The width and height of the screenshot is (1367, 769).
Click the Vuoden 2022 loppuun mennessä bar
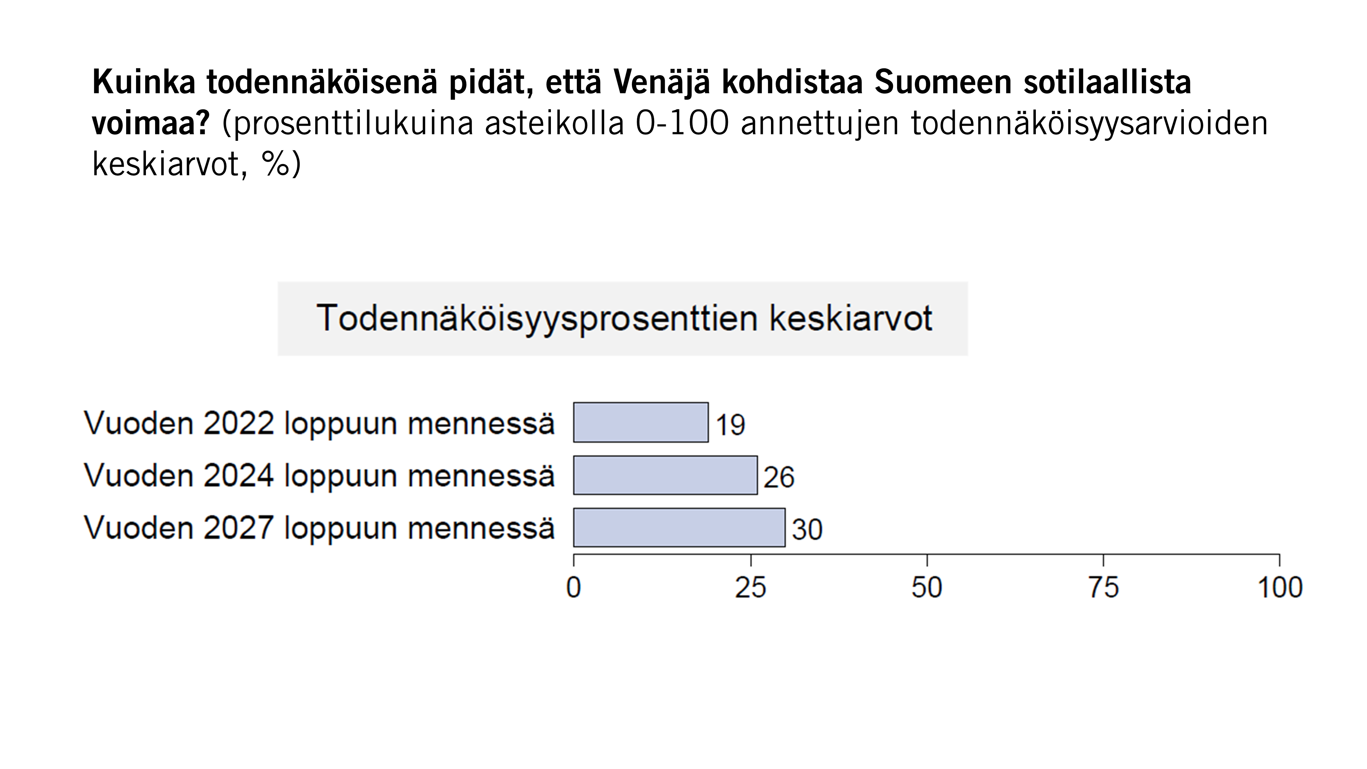tap(640, 422)
